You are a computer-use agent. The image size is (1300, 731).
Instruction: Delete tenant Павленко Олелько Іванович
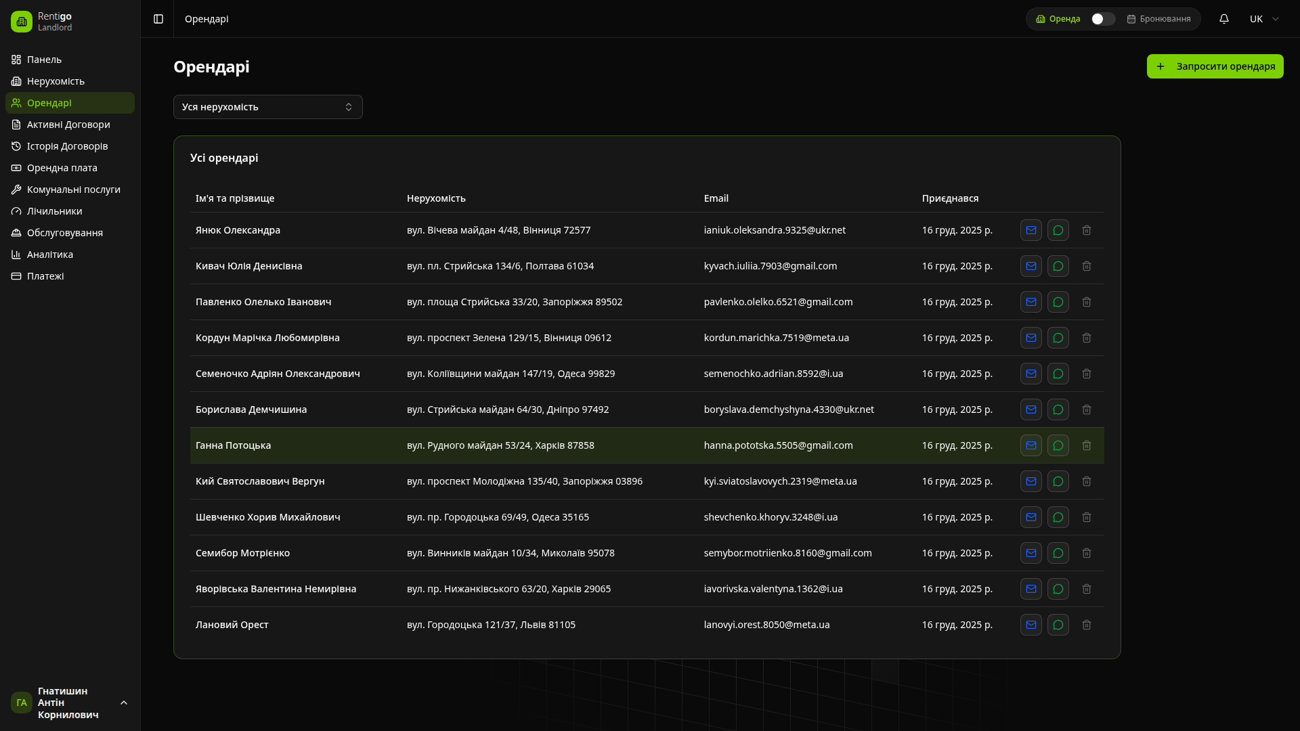click(1086, 302)
